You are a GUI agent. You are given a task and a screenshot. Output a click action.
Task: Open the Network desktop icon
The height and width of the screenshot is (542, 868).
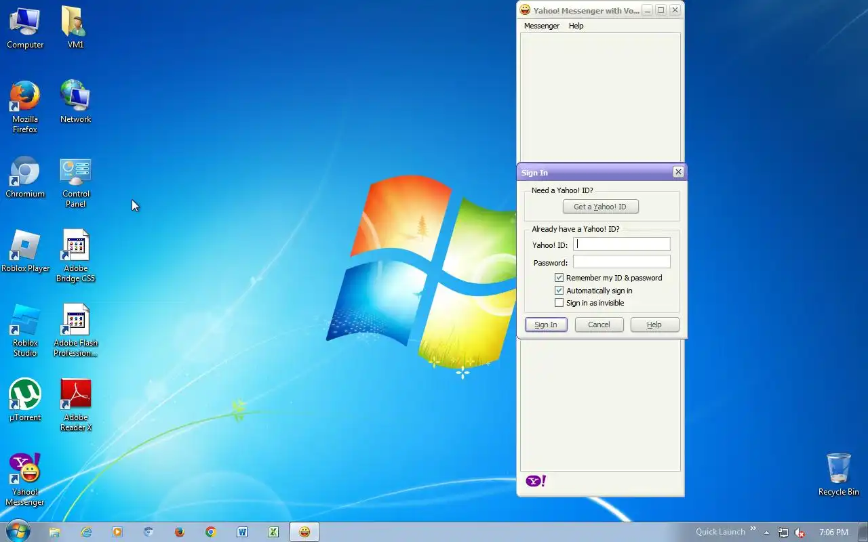[x=75, y=102]
